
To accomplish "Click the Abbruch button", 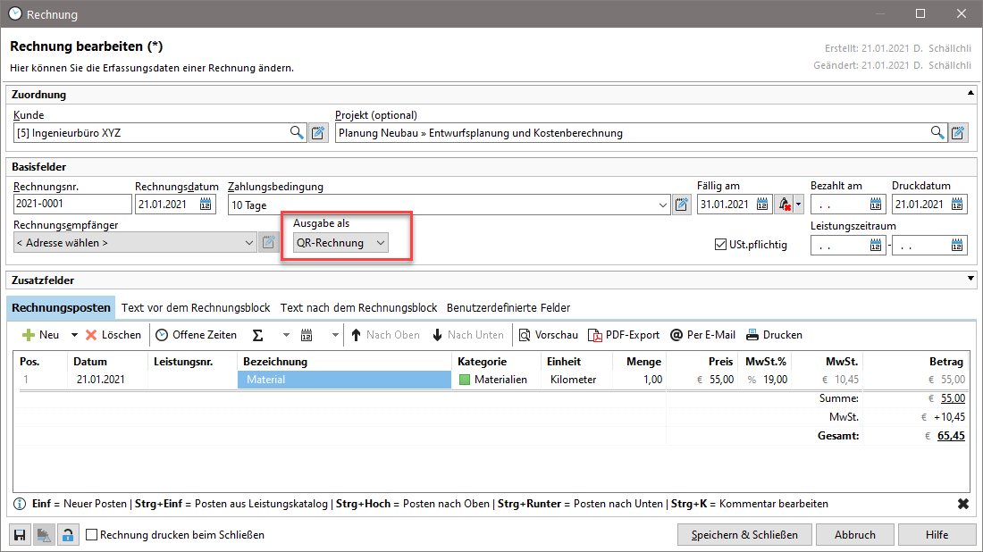I will click(x=854, y=535).
